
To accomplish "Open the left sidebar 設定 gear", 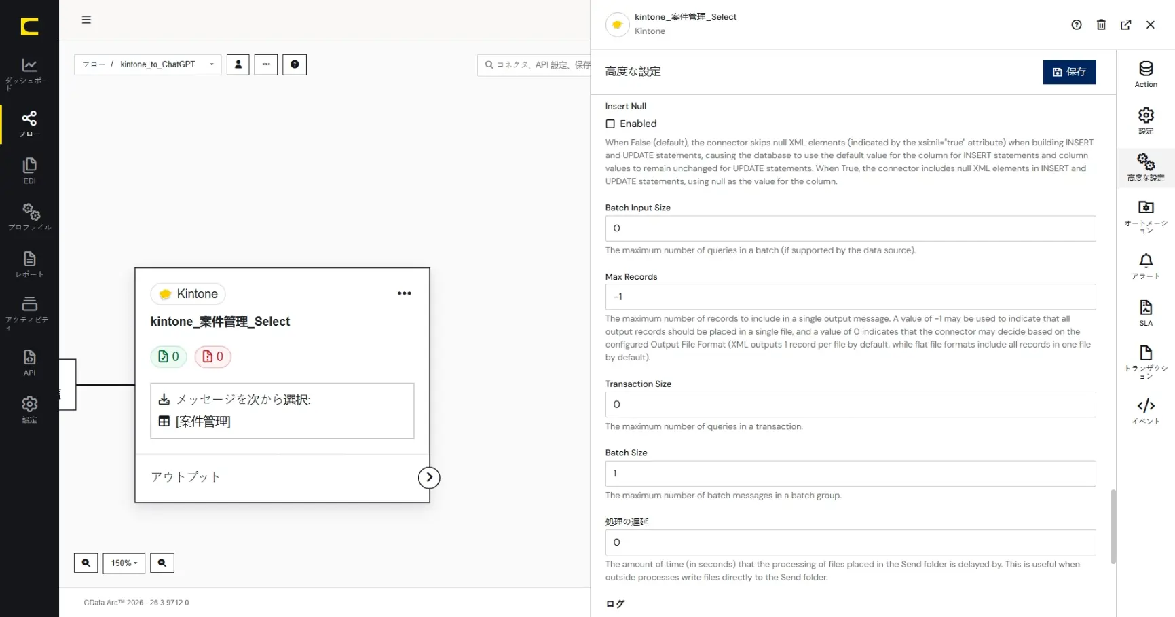I will pos(29,409).
